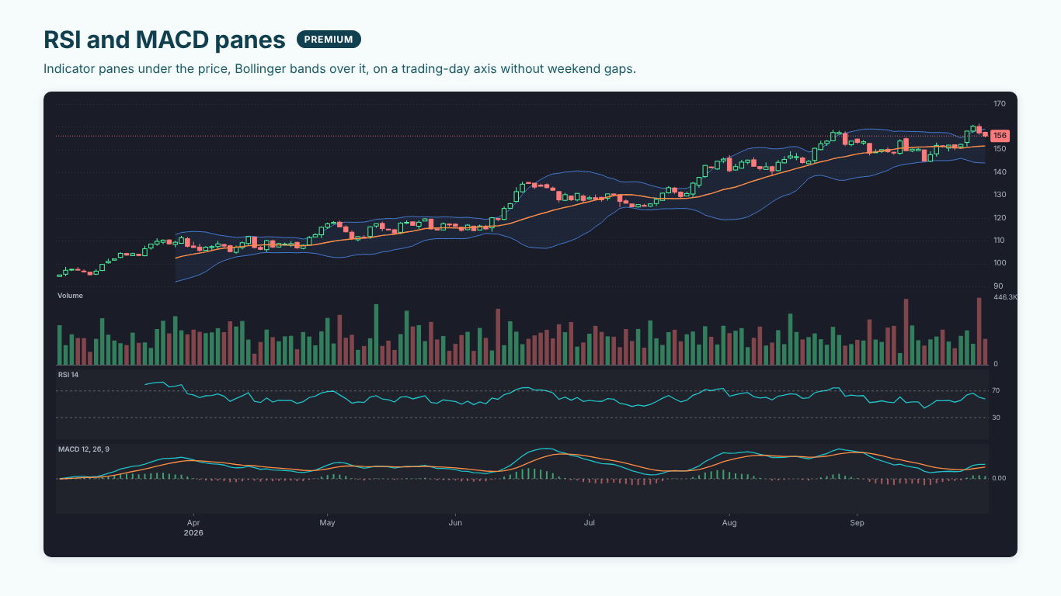Select the 140 price axis label
The width and height of the screenshot is (1061, 596).
[x=999, y=172]
